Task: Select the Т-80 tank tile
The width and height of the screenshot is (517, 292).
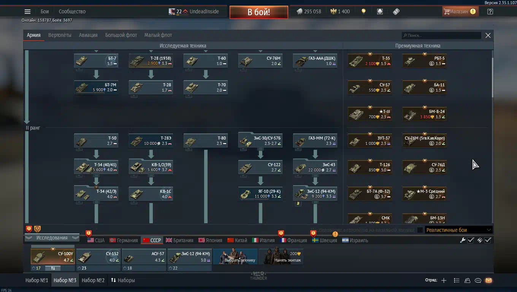Action: [206, 141]
